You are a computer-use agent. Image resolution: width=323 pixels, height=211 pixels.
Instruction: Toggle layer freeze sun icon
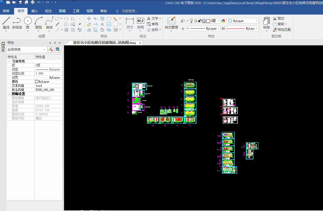click(196, 21)
